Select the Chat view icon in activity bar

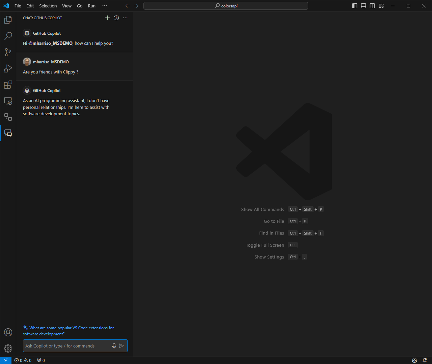(x=8, y=133)
